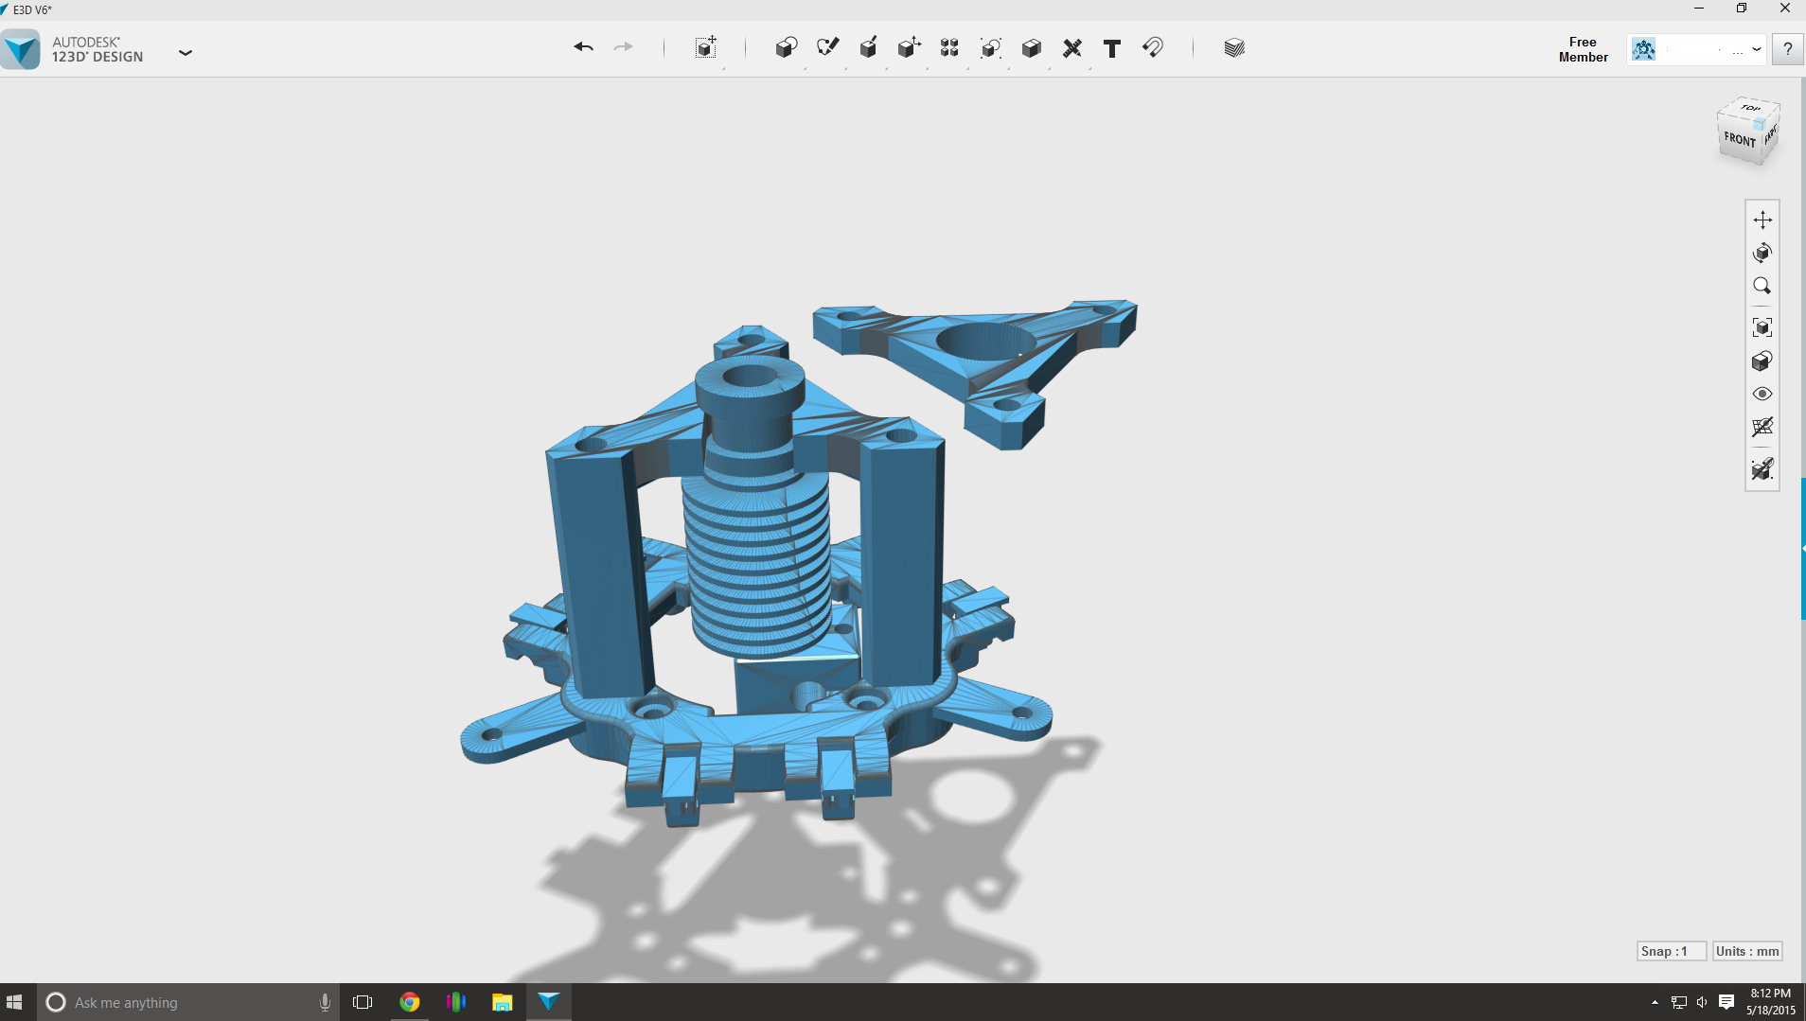1806x1021 pixels.
Task: Open the Pattern tool
Action: pyautogui.click(x=949, y=48)
